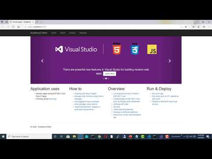Viewport: 212px width, 159px height.
Task: Open the Conceptual overview of ASP.NET Core link
Action: point(126,95)
